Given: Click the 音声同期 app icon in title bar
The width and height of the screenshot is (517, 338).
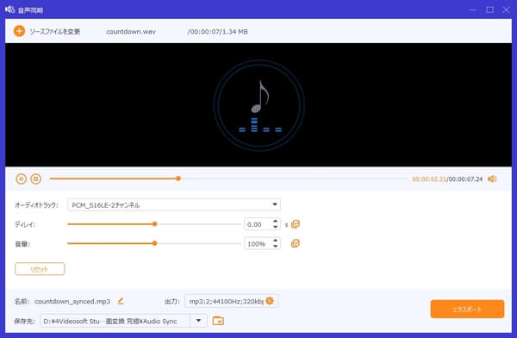Looking at the screenshot, I should pyautogui.click(x=9, y=9).
